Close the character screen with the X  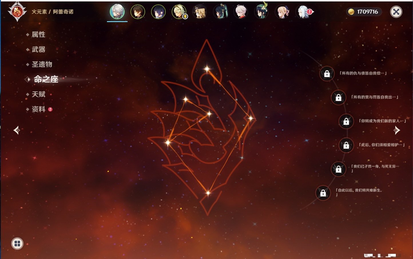pos(396,12)
